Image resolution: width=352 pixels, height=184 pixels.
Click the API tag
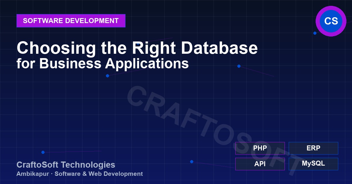tap(260, 164)
